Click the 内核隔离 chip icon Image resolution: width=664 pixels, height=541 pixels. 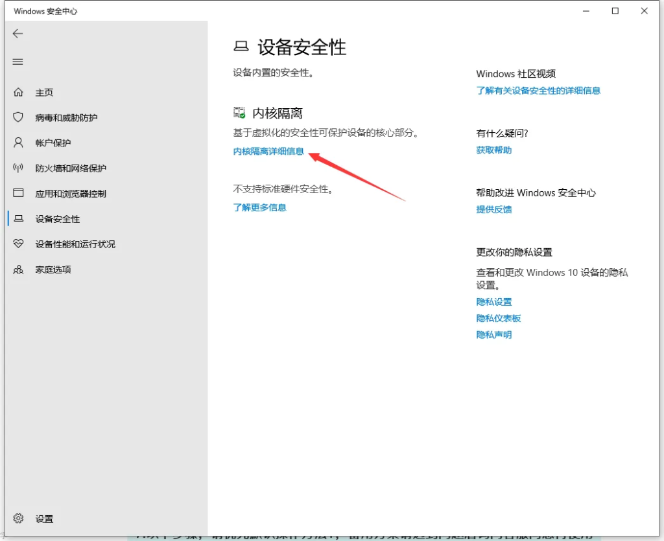point(239,113)
